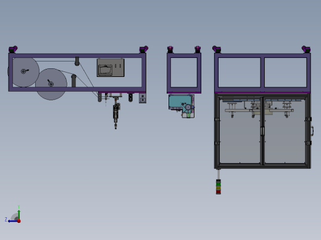Select the lower tape reel overlapping the frame bottom
Image resolution: width=321 pixels, height=240 pixels.
(51, 84)
